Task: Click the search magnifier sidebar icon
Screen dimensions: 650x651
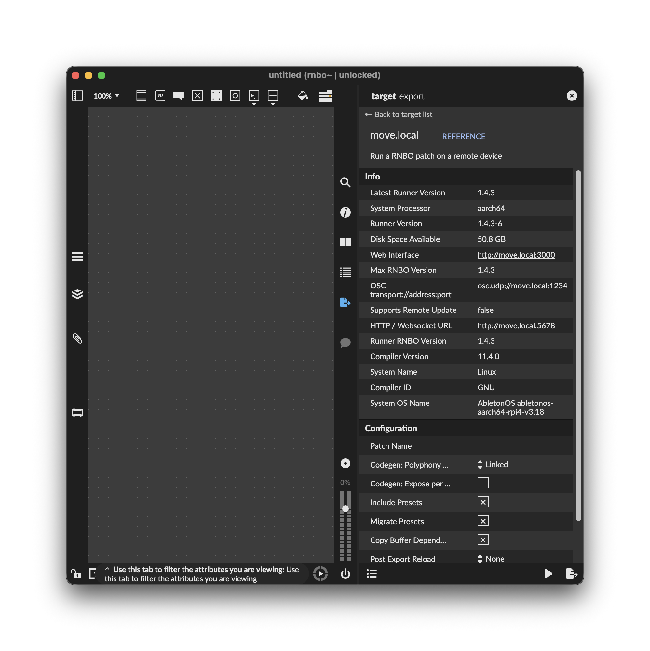Action: point(345,182)
